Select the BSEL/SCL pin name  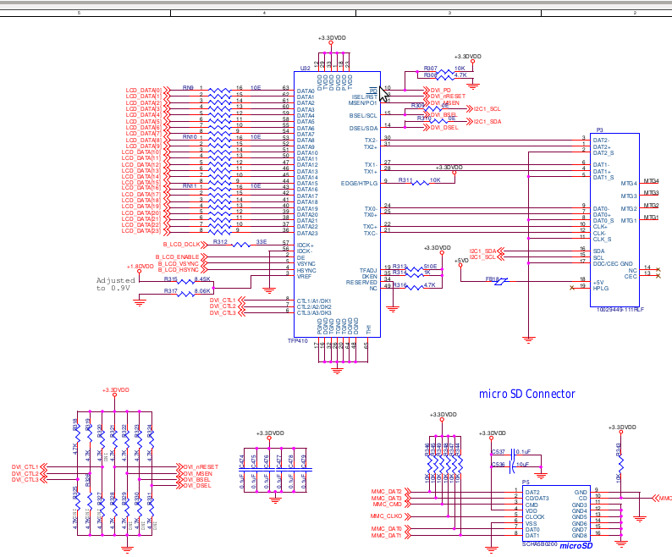[x=363, y=116]
